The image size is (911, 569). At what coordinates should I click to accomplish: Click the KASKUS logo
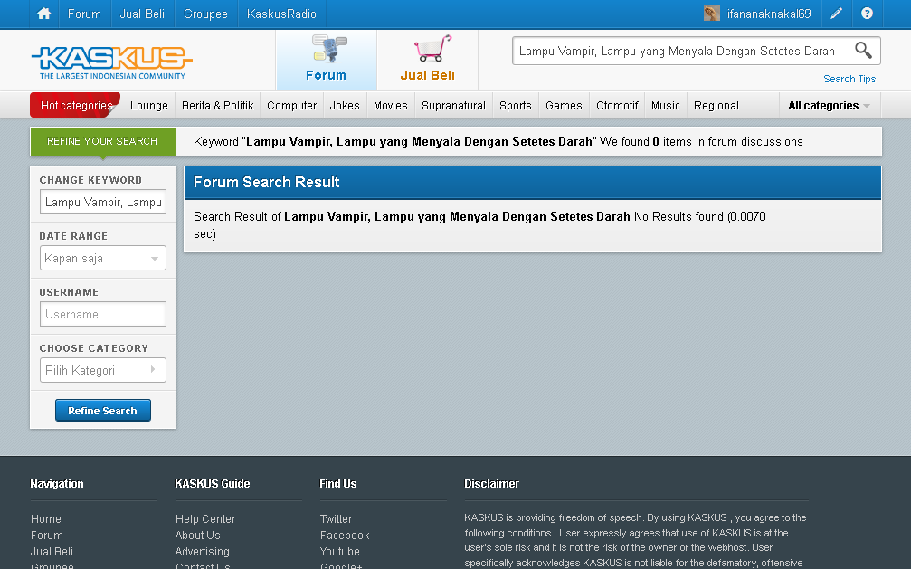111,62
